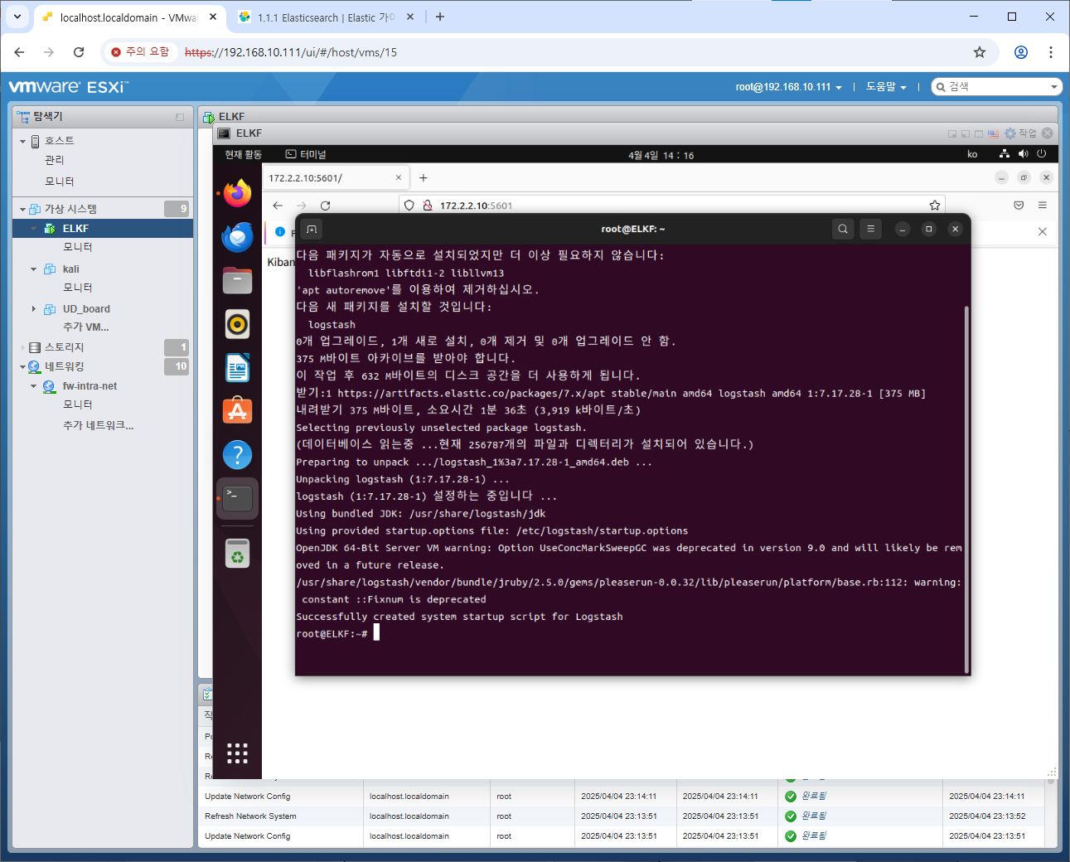Bookmark the 172.2.2.10:5601 page with star
Screen dimensions: 1070x862
point(935,206)
